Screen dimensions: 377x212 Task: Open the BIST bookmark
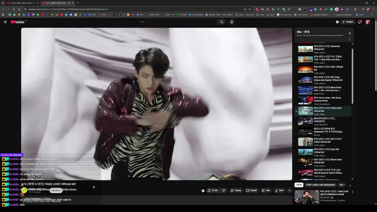tap(140, 15)
